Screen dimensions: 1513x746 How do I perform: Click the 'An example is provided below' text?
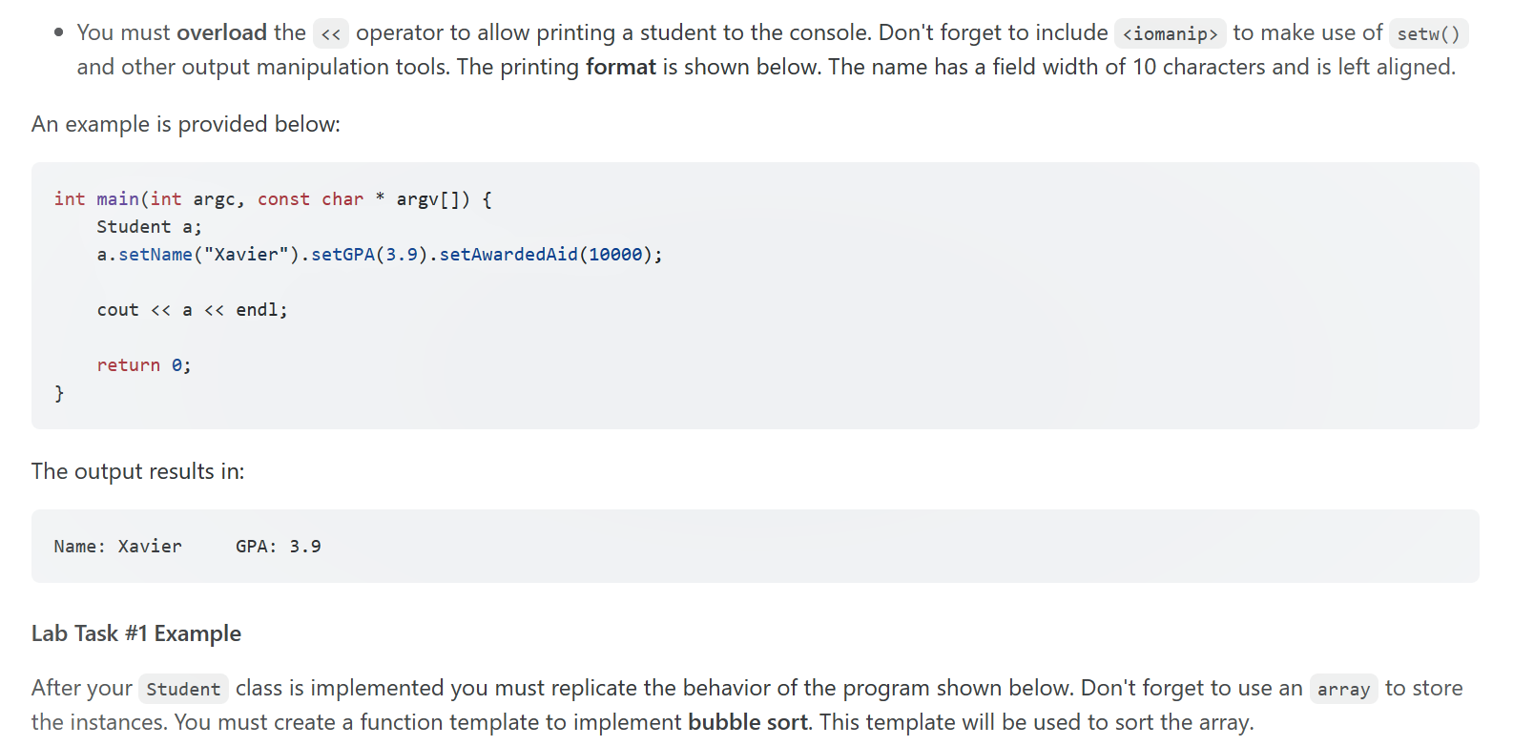pyautogui.click(x=186, y=124)
